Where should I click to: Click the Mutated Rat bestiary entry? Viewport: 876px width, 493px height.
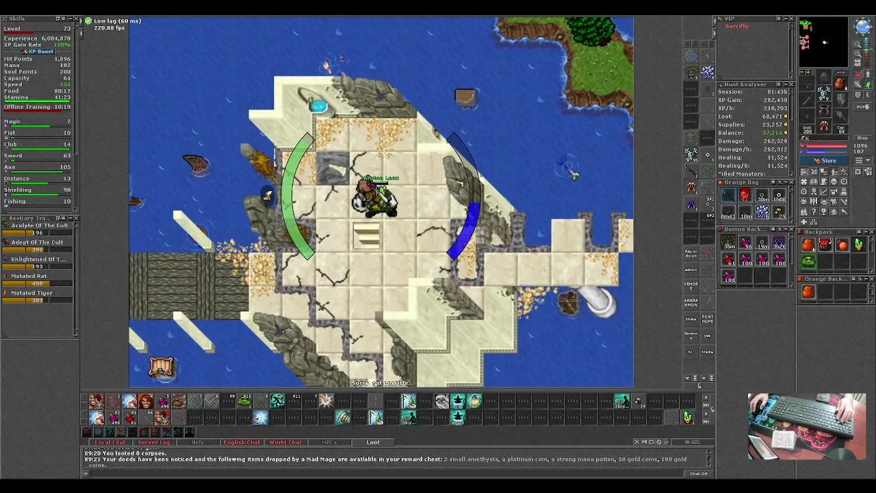tap(38, 279)
